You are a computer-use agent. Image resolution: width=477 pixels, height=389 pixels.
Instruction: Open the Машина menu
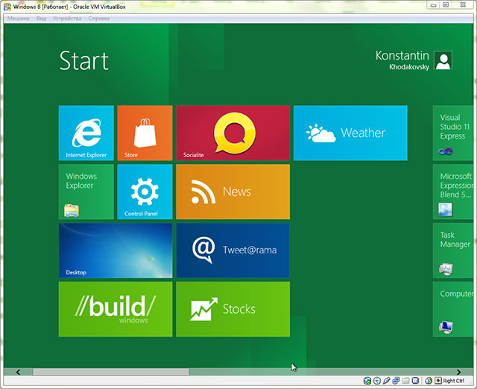(18, 18)
